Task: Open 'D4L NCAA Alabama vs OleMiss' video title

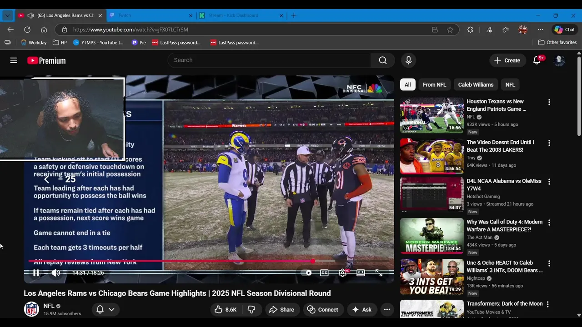Action: pyautogui.click(x=504, y=184)
